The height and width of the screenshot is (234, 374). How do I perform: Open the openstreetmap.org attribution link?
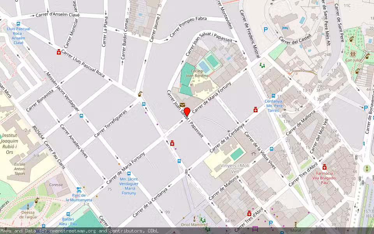73,231
